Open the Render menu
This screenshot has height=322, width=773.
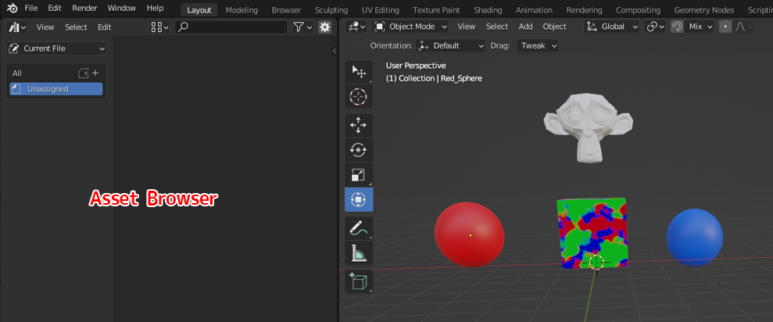tap(84, 9)
